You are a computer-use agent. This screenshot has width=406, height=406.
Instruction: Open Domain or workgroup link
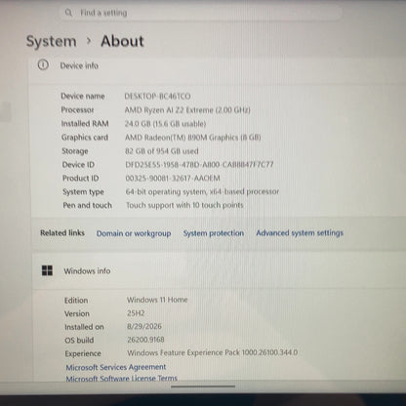click(134, 233)
